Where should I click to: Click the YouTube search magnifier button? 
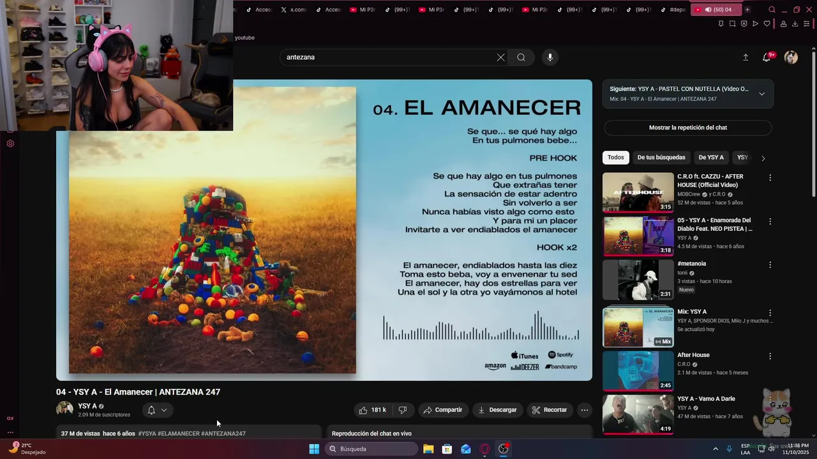coord(521,57)
